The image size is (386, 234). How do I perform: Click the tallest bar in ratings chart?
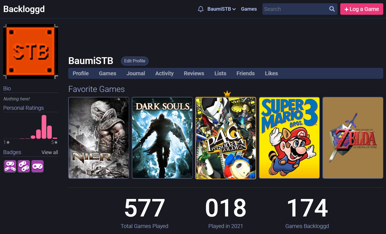tap(44, 127)
